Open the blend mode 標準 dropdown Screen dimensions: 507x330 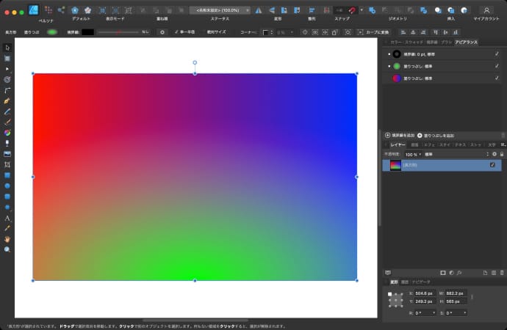pyautogui.click(x=456, y=155)
